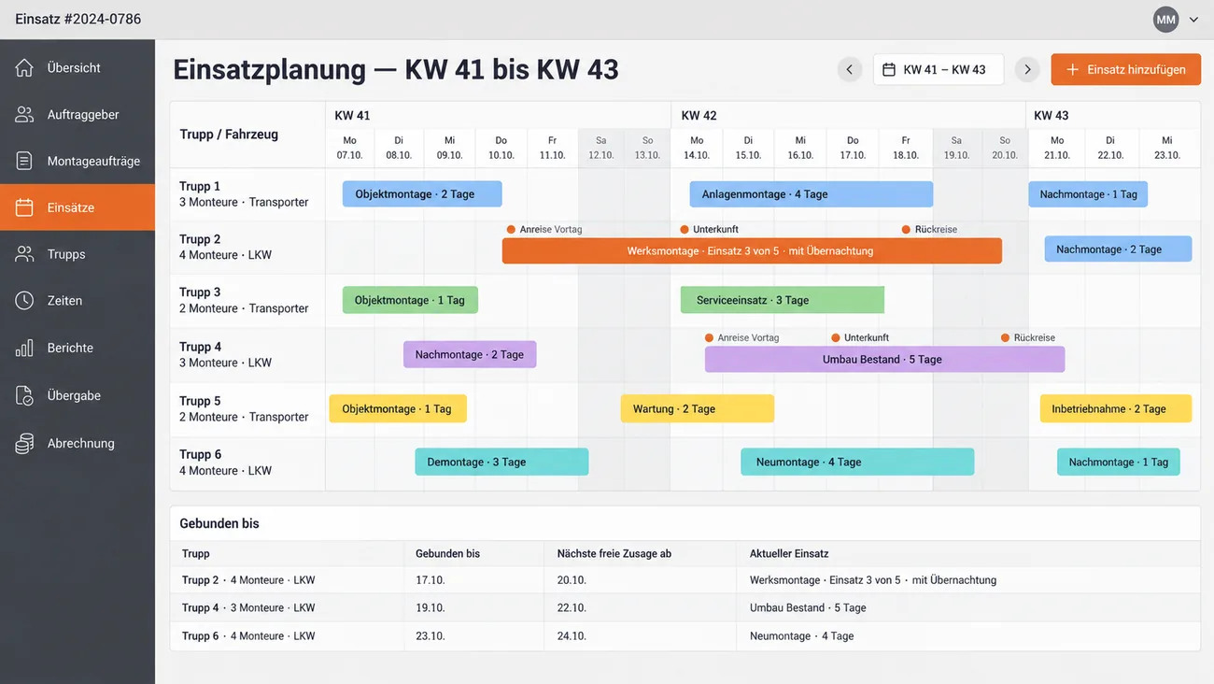Click the Nächste freie Zusage ab column header
1214x684 pixels.
pyautogui.click(x=614, y=553)
